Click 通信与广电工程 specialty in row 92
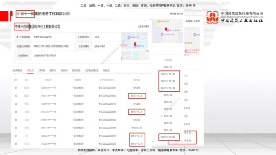The width and height of the screenshot is (276, 155). (x=137, y=96)
